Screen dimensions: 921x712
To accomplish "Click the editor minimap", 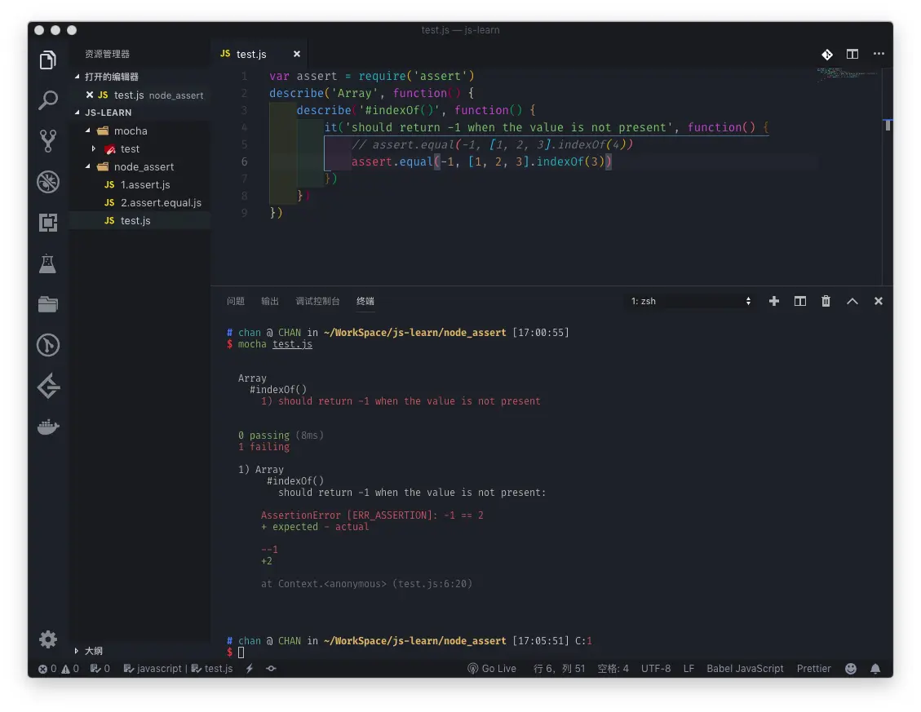I will point(846,73).
